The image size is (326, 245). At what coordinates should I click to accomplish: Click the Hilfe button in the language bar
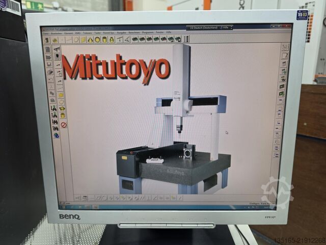click(x=225, y=28)
